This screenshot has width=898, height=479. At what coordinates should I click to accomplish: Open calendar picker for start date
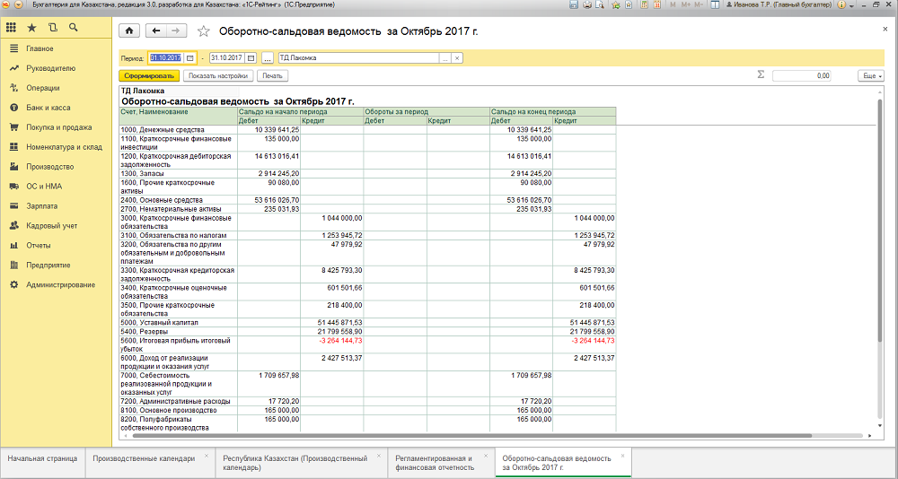point(190,57)
